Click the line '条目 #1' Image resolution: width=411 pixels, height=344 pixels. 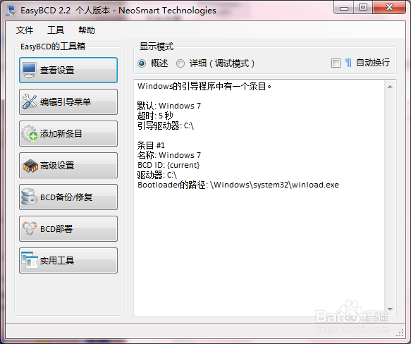point(151,145)
